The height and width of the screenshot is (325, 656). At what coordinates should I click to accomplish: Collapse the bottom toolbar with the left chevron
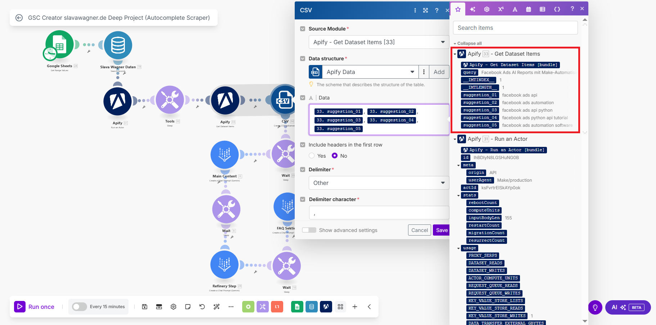(369, 307)
